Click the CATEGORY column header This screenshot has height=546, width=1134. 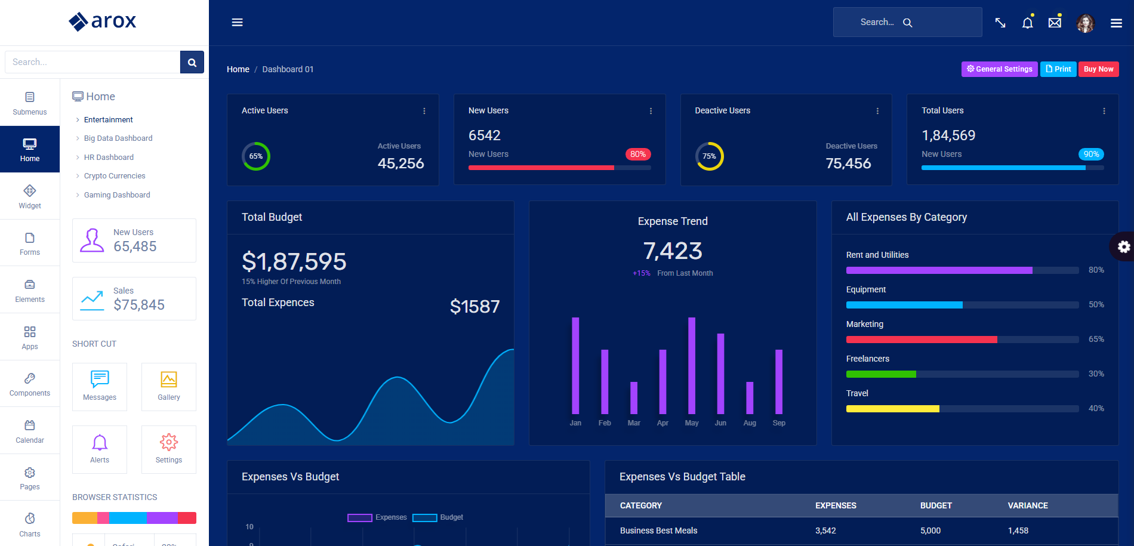pos(641,505)
